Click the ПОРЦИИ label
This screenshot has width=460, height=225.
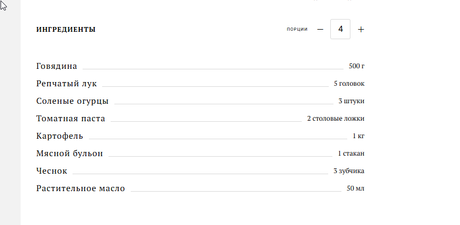[297, 29]
